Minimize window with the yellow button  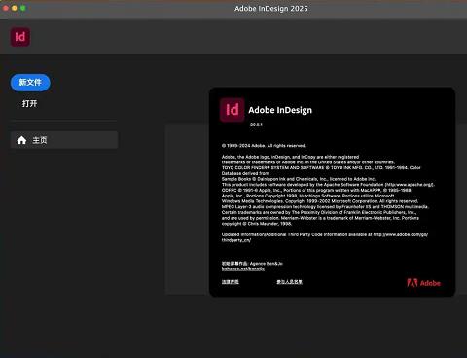[x=15, y=8]
